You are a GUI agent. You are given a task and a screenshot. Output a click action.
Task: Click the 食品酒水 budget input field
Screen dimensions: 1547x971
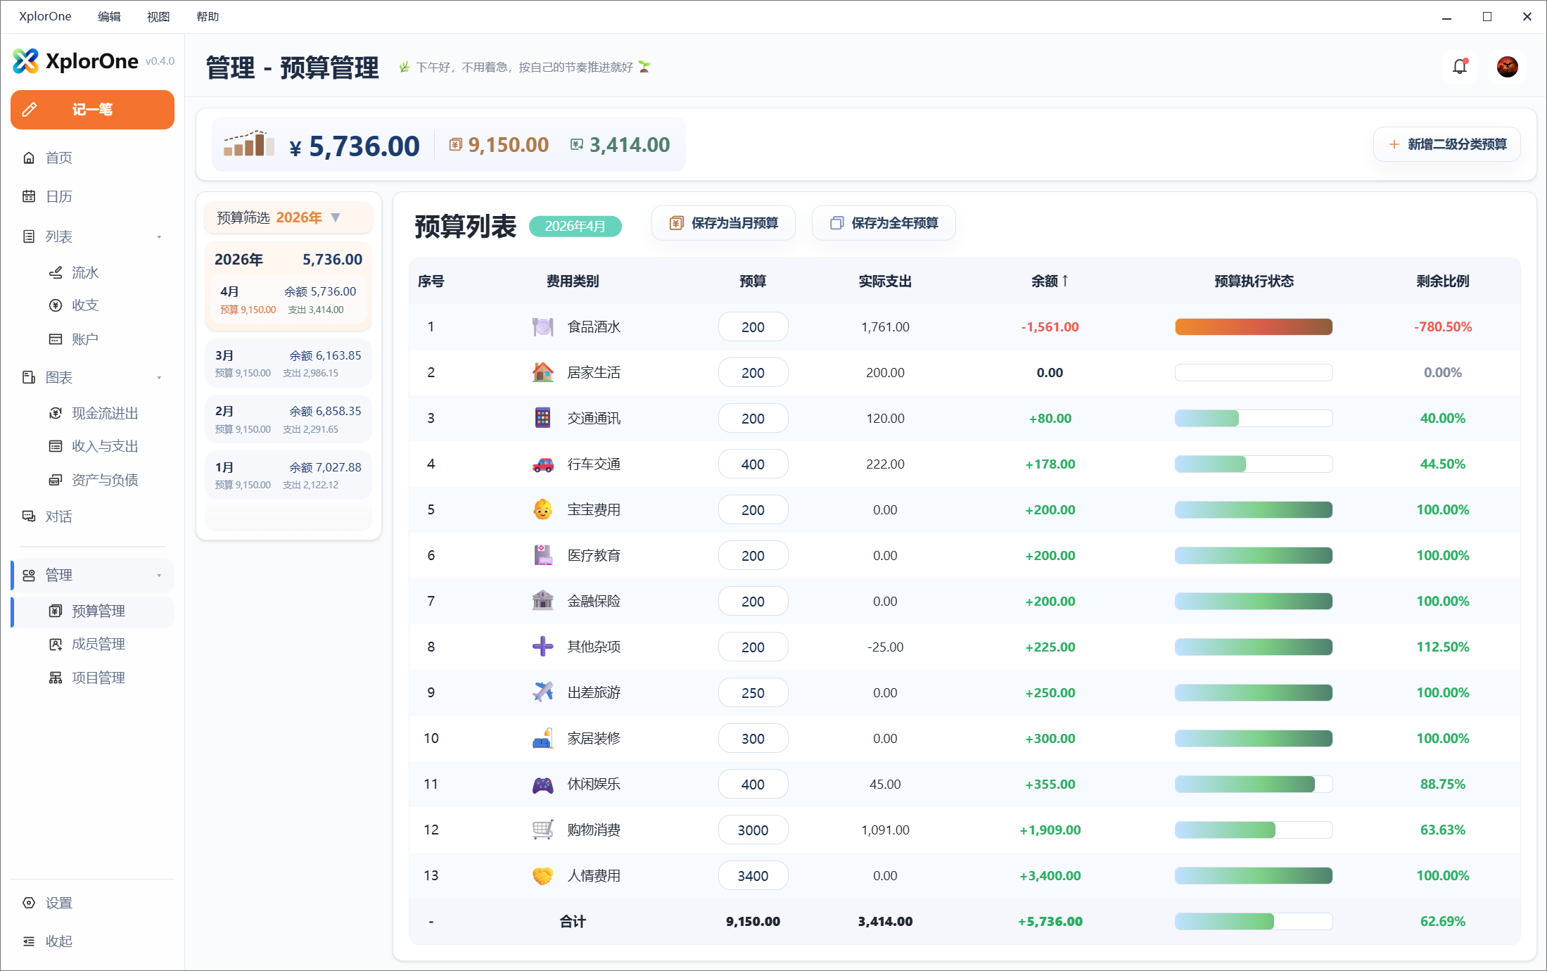click(753, 326)
